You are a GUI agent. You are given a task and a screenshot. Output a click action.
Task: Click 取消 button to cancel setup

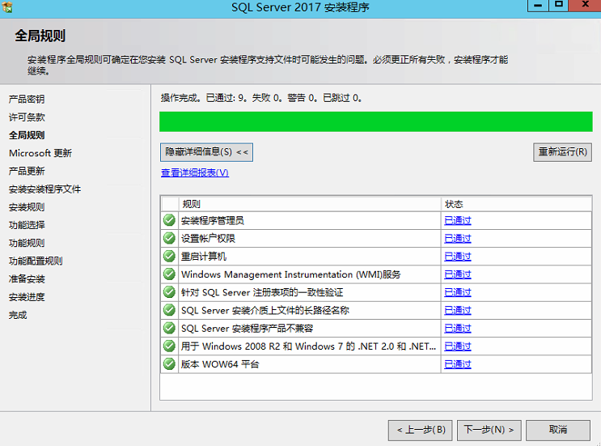(557, 431)
